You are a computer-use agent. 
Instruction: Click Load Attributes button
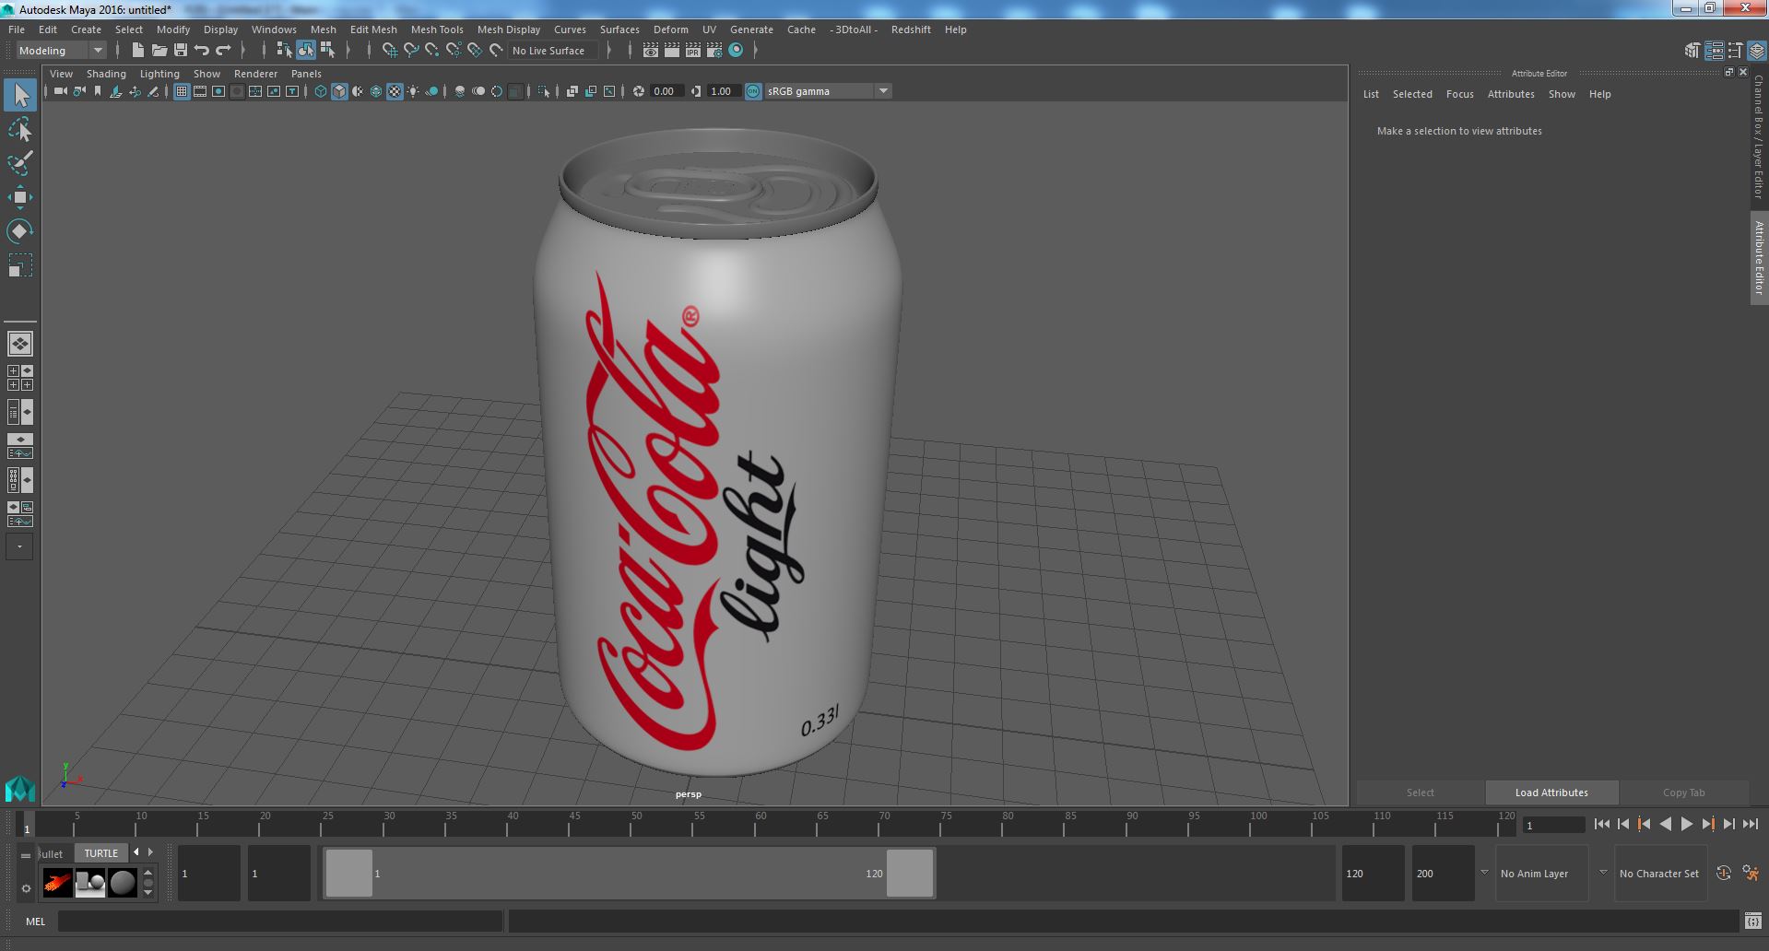point(1551,792)
